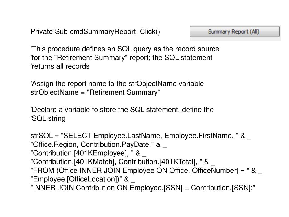This screenshot has width=289, height=217.
Task: Click the strSQL = "SELECT Employee.LastName line
Action: [141, 136]
